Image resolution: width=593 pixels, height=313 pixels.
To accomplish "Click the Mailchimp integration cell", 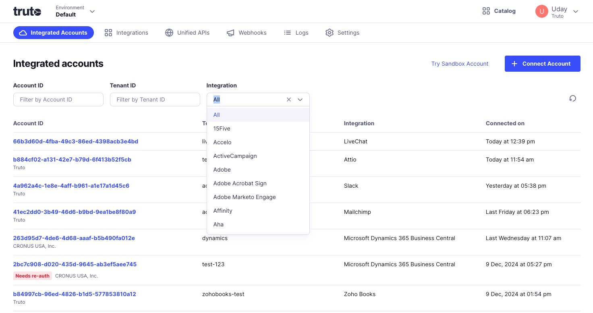I will click(357, 212).
